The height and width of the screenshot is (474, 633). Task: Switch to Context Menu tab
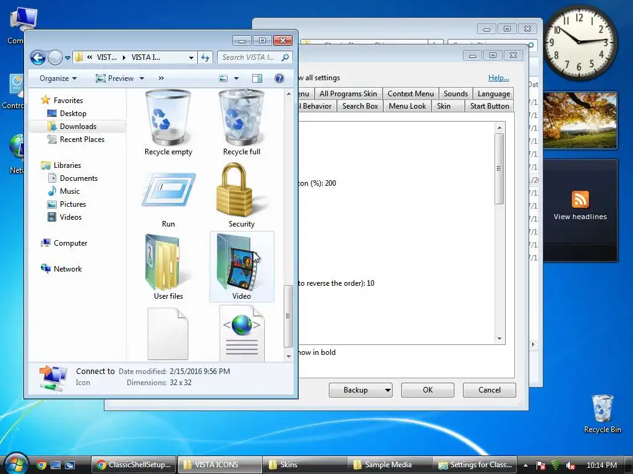tap(410, 94)
